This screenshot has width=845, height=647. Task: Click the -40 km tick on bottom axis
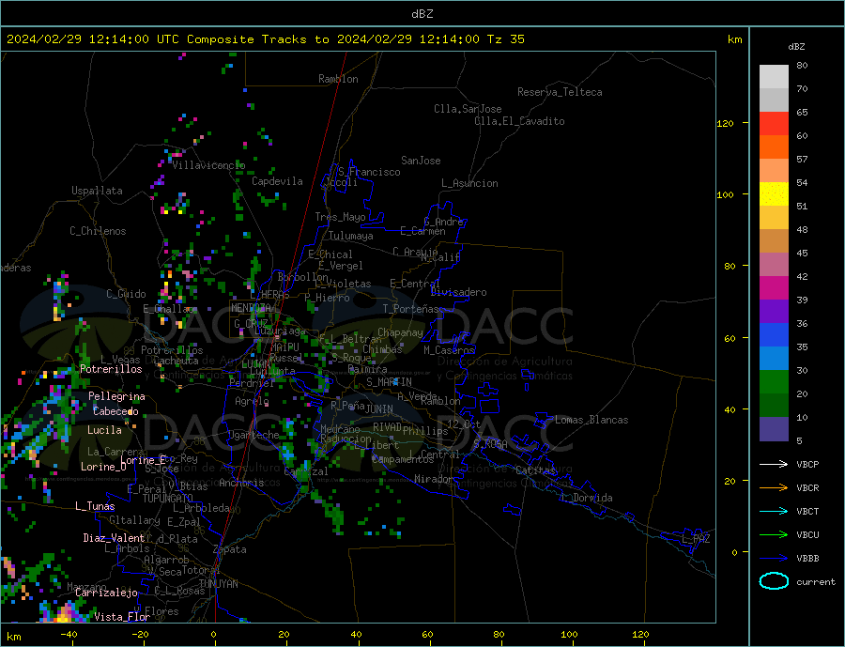click(69, 635)
